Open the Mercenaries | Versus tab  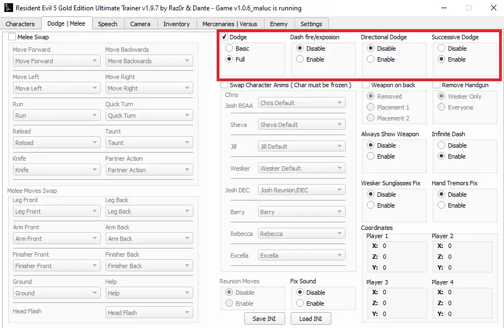[230, 24]
